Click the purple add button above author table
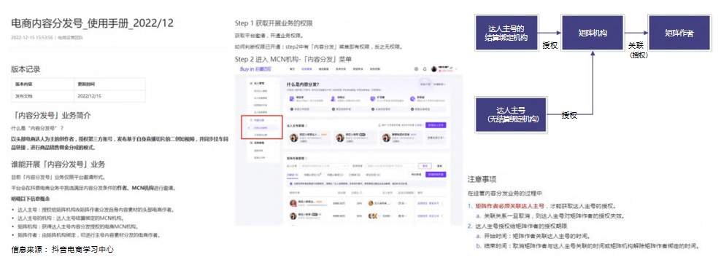This screenshot has height=273, width=721. 436,175
